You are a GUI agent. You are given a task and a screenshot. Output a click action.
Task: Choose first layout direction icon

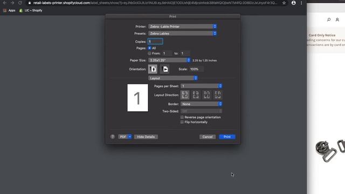click(x=185, y=95)
